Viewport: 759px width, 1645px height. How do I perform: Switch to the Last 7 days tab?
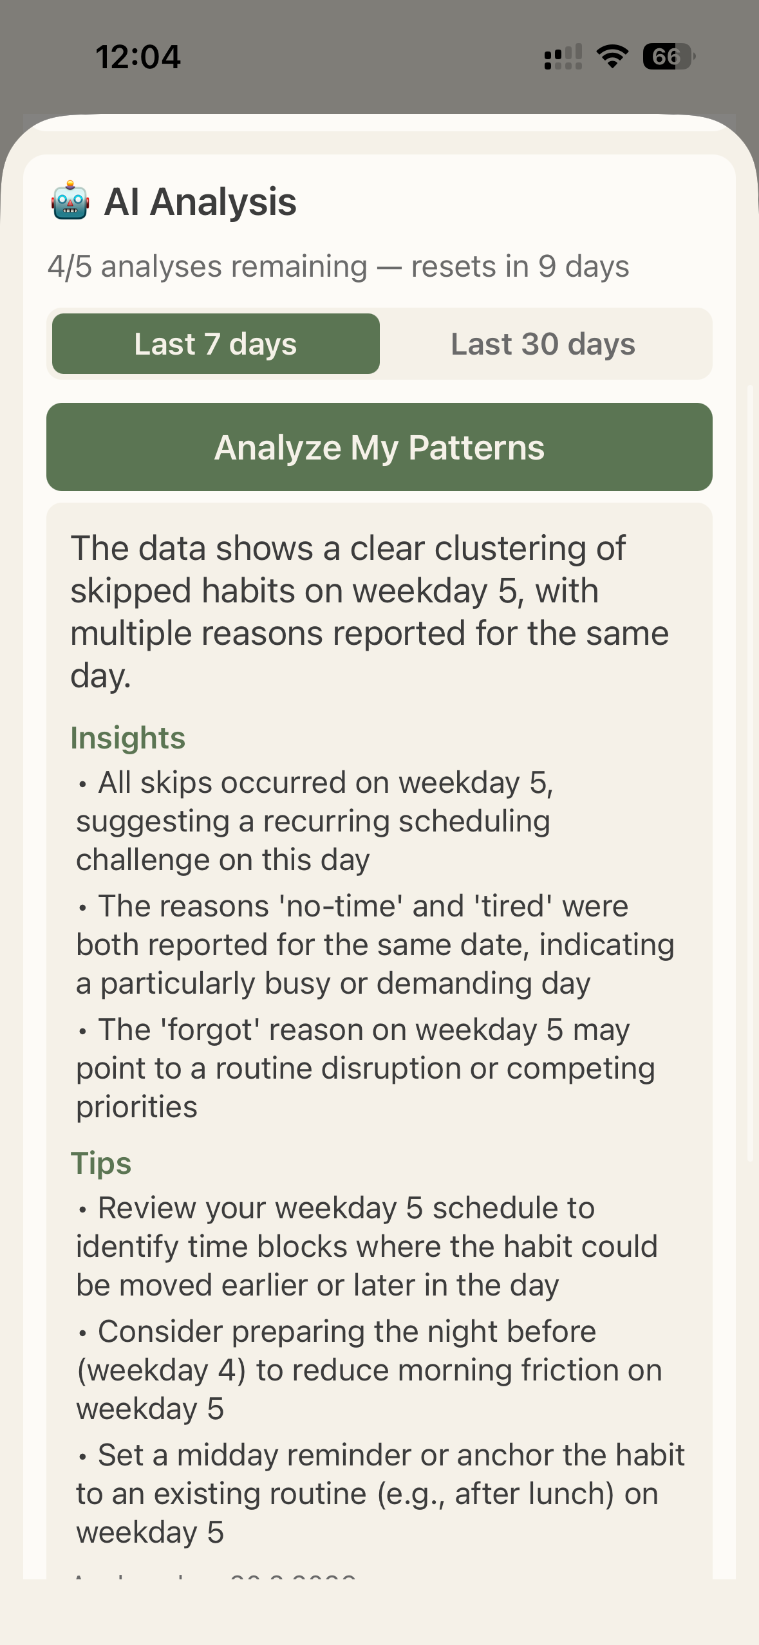tap(216, 344)
